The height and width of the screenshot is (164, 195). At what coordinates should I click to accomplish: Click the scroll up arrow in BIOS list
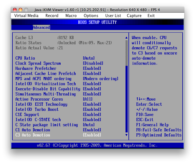pyautogui.click(x=126, y=38)
